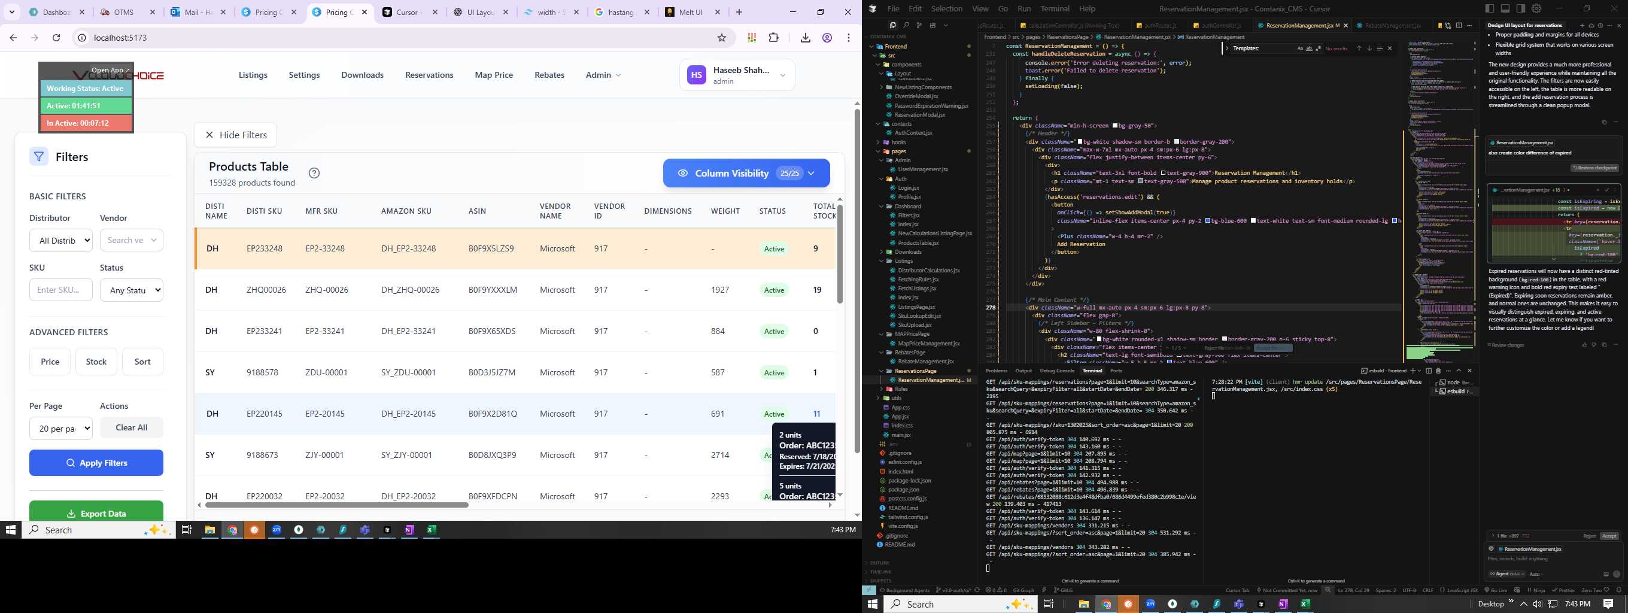
Task: Bookmark page with the Chrome star icon
Action: pyautogui.click(x=722, y=38)
